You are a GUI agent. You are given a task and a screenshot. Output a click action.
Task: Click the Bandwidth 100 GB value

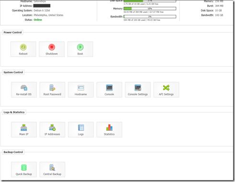pyautogui.click(x=219, y=15)
